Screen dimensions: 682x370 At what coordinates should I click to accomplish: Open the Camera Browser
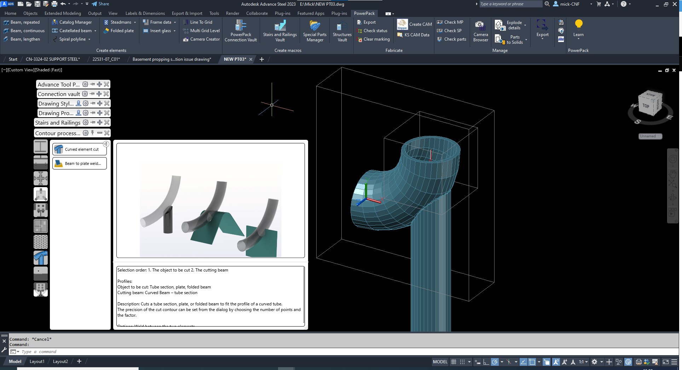(480, 31)
